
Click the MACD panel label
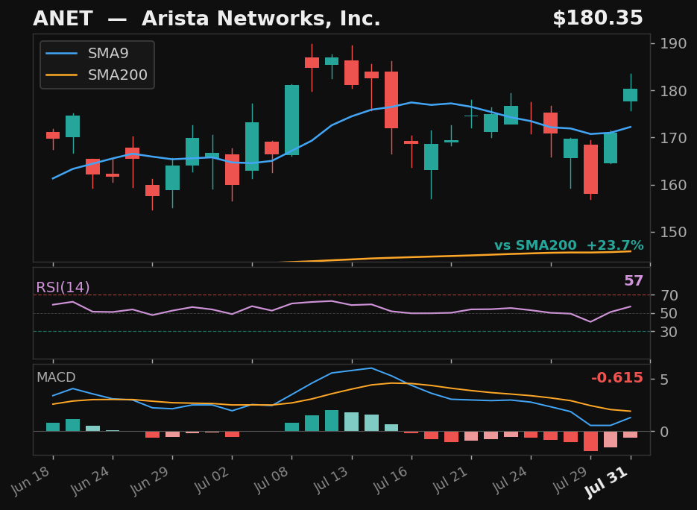click(56, 377)
